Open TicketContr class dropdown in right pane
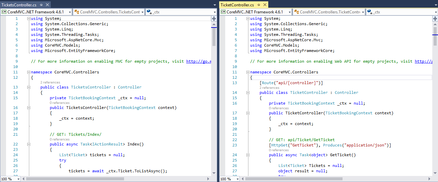The image size is (438, 182). 362,12
